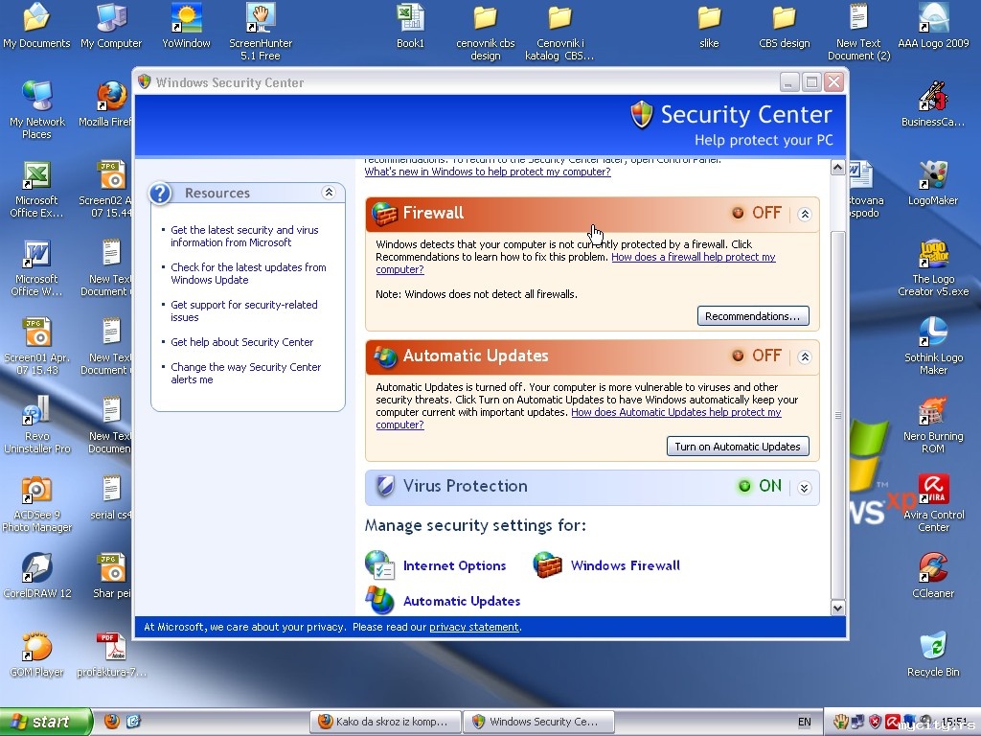Click 'Get the latest security and virus information'
981x736 pixels.
[244, 236]
